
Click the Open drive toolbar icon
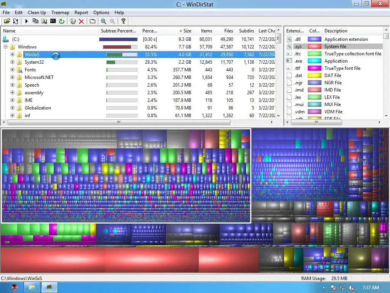7,21
